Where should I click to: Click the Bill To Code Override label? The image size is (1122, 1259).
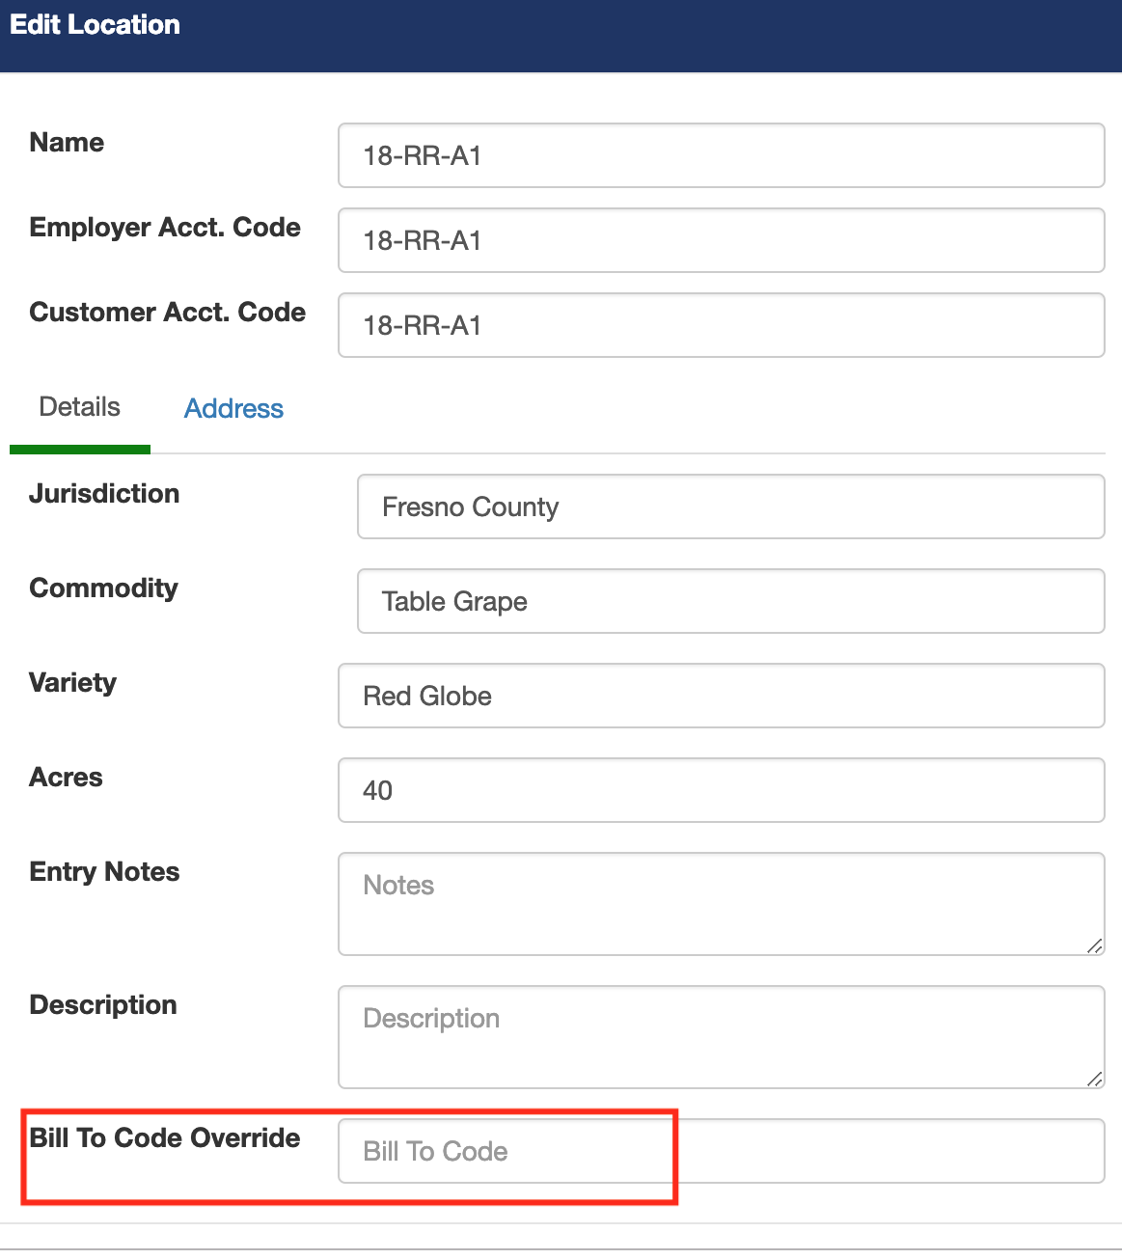point(164,1137)
